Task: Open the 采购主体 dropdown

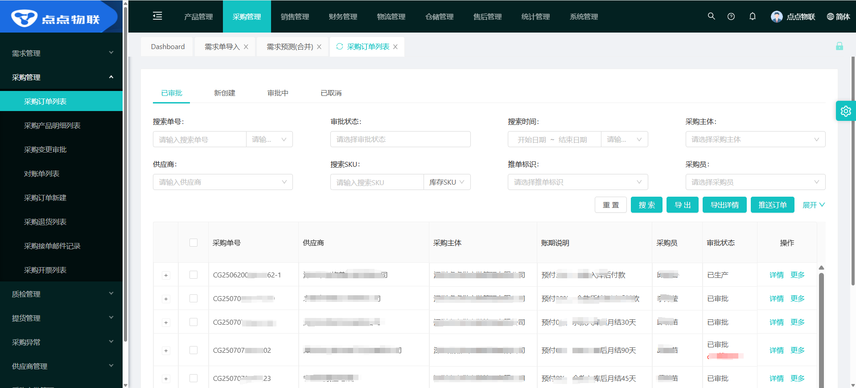Action: [x=755, y=139]
